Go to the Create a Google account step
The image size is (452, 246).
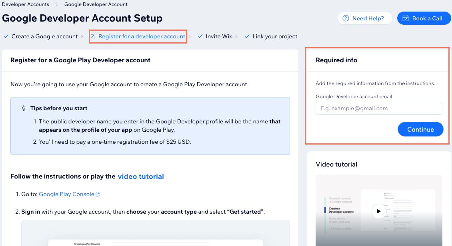pyautogui.click(x=45, y=36)
